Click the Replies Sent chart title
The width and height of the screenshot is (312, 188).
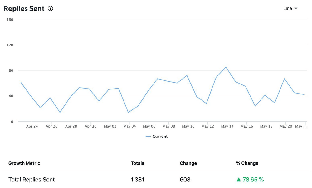(24, 9)
